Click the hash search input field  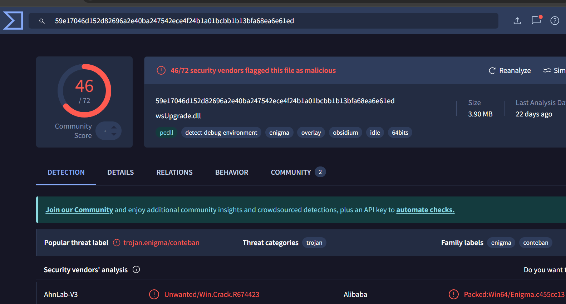(x=264, y=21)
